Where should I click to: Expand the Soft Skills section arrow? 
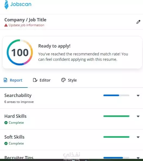click(138, 137)
